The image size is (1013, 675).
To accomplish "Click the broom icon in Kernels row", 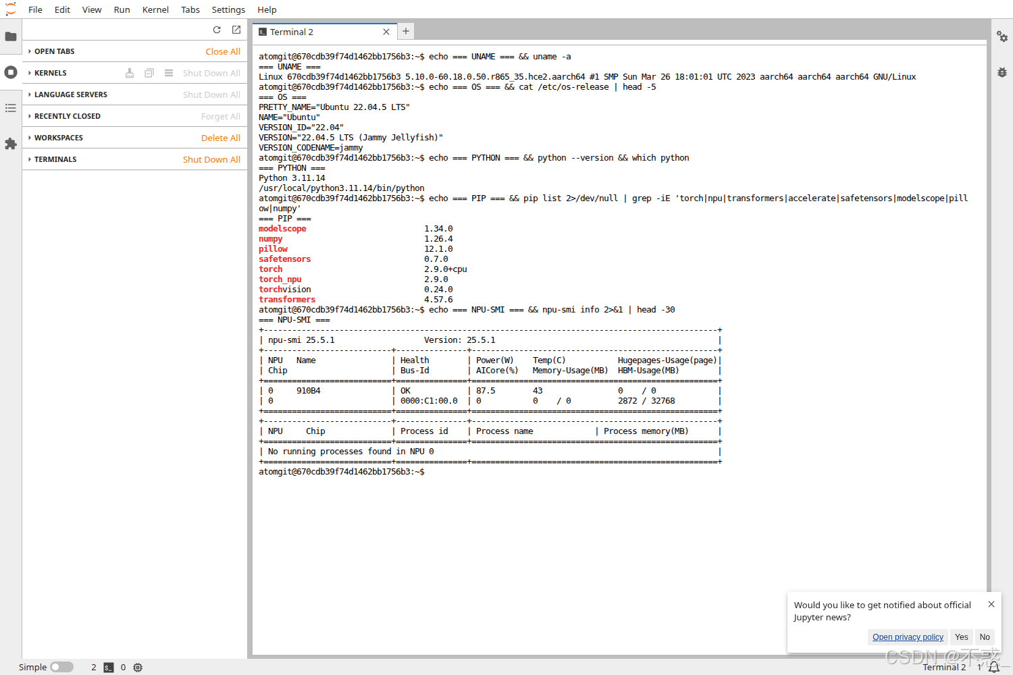I will [x=130, y=73].
